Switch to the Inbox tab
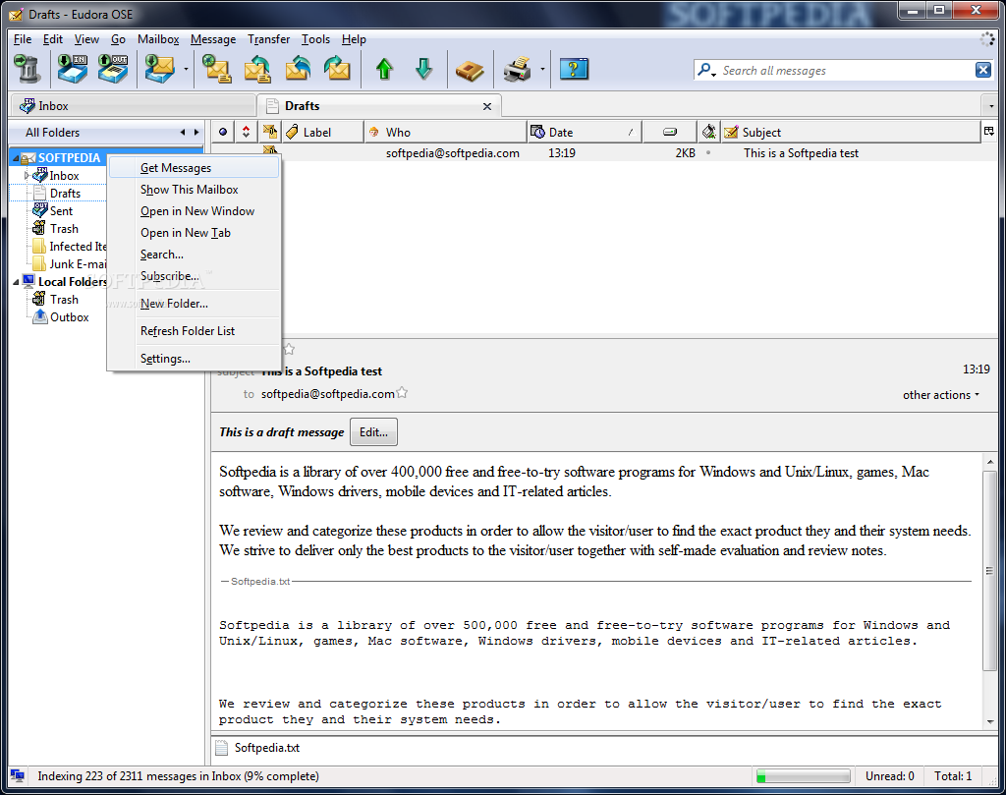Viewport: 1006px width, 795px height. point(133,106)
